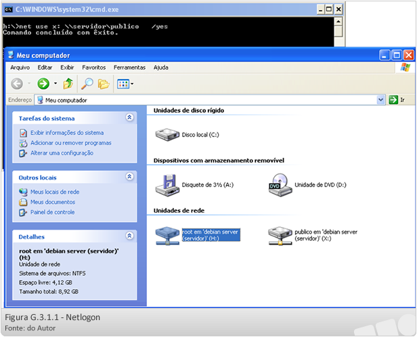This screenshot has height=337, width=417.
Task: Click the Unidade de DVD (D:) label
Action: pos(320,185)
